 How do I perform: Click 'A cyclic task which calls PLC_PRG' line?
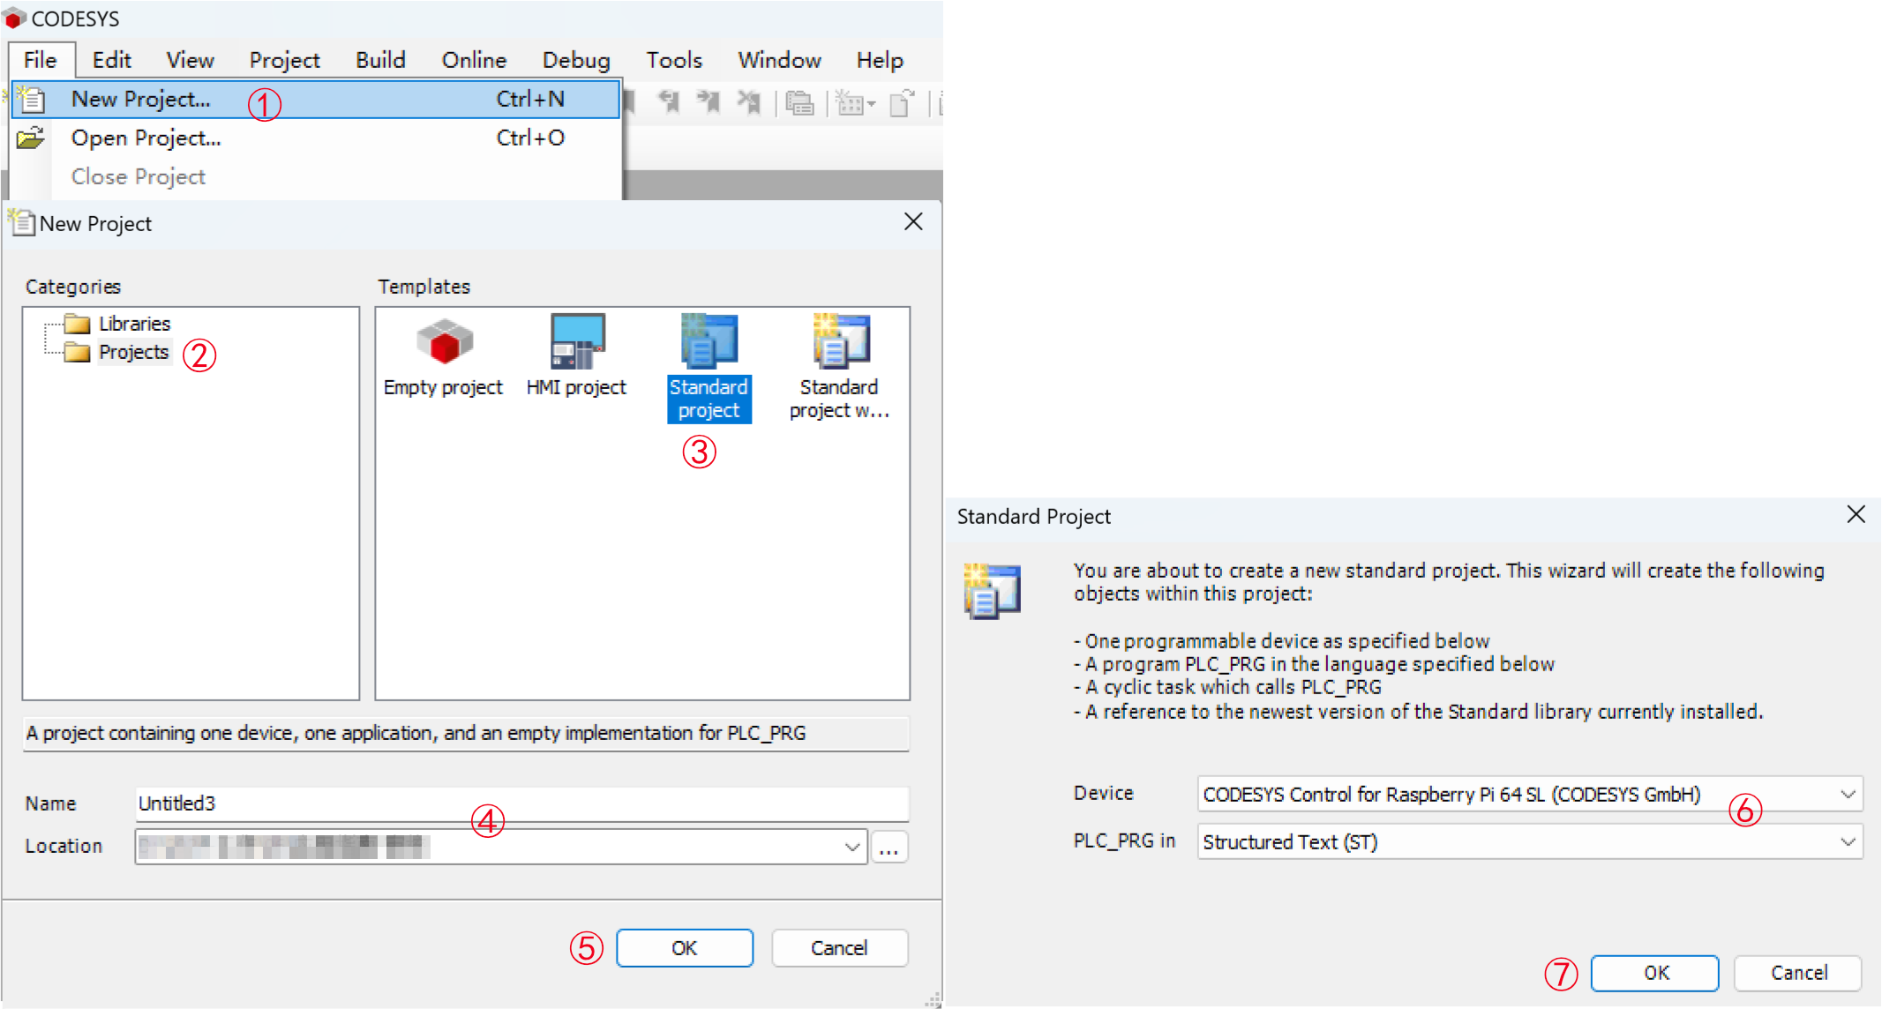tap(1227, 687)
